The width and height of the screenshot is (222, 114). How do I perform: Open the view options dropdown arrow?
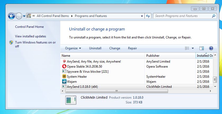click(x=193, y=48)
